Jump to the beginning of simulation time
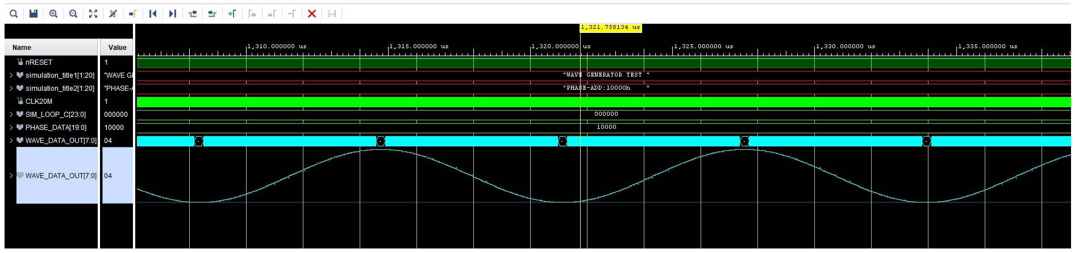This screenshot has width=1075, height=253. 153,14
